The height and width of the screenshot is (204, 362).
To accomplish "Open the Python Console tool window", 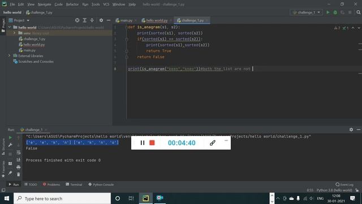I will (x=101, y=184).
